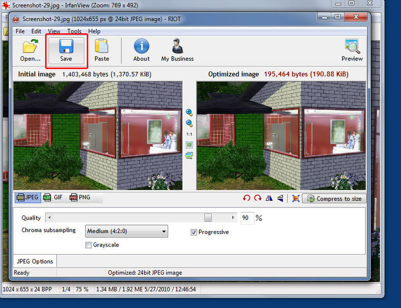Rotate image left with red counterclockwise arrow
The height and width of the screenshot is (308, 401).
click(x=247, y=198)
